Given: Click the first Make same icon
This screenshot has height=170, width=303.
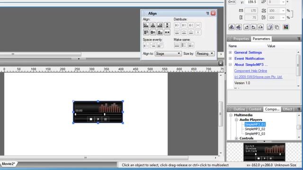Looking at the screenshot, I should pyautogui.click(x=177, y=45).
